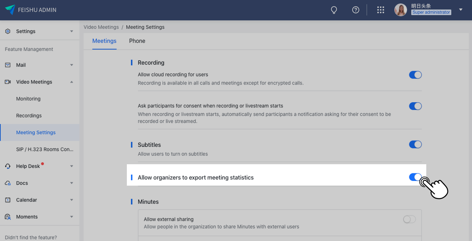Click the Help Desk headset icon
The height and width of the screenshot is (241, 472).
(8, 166)
